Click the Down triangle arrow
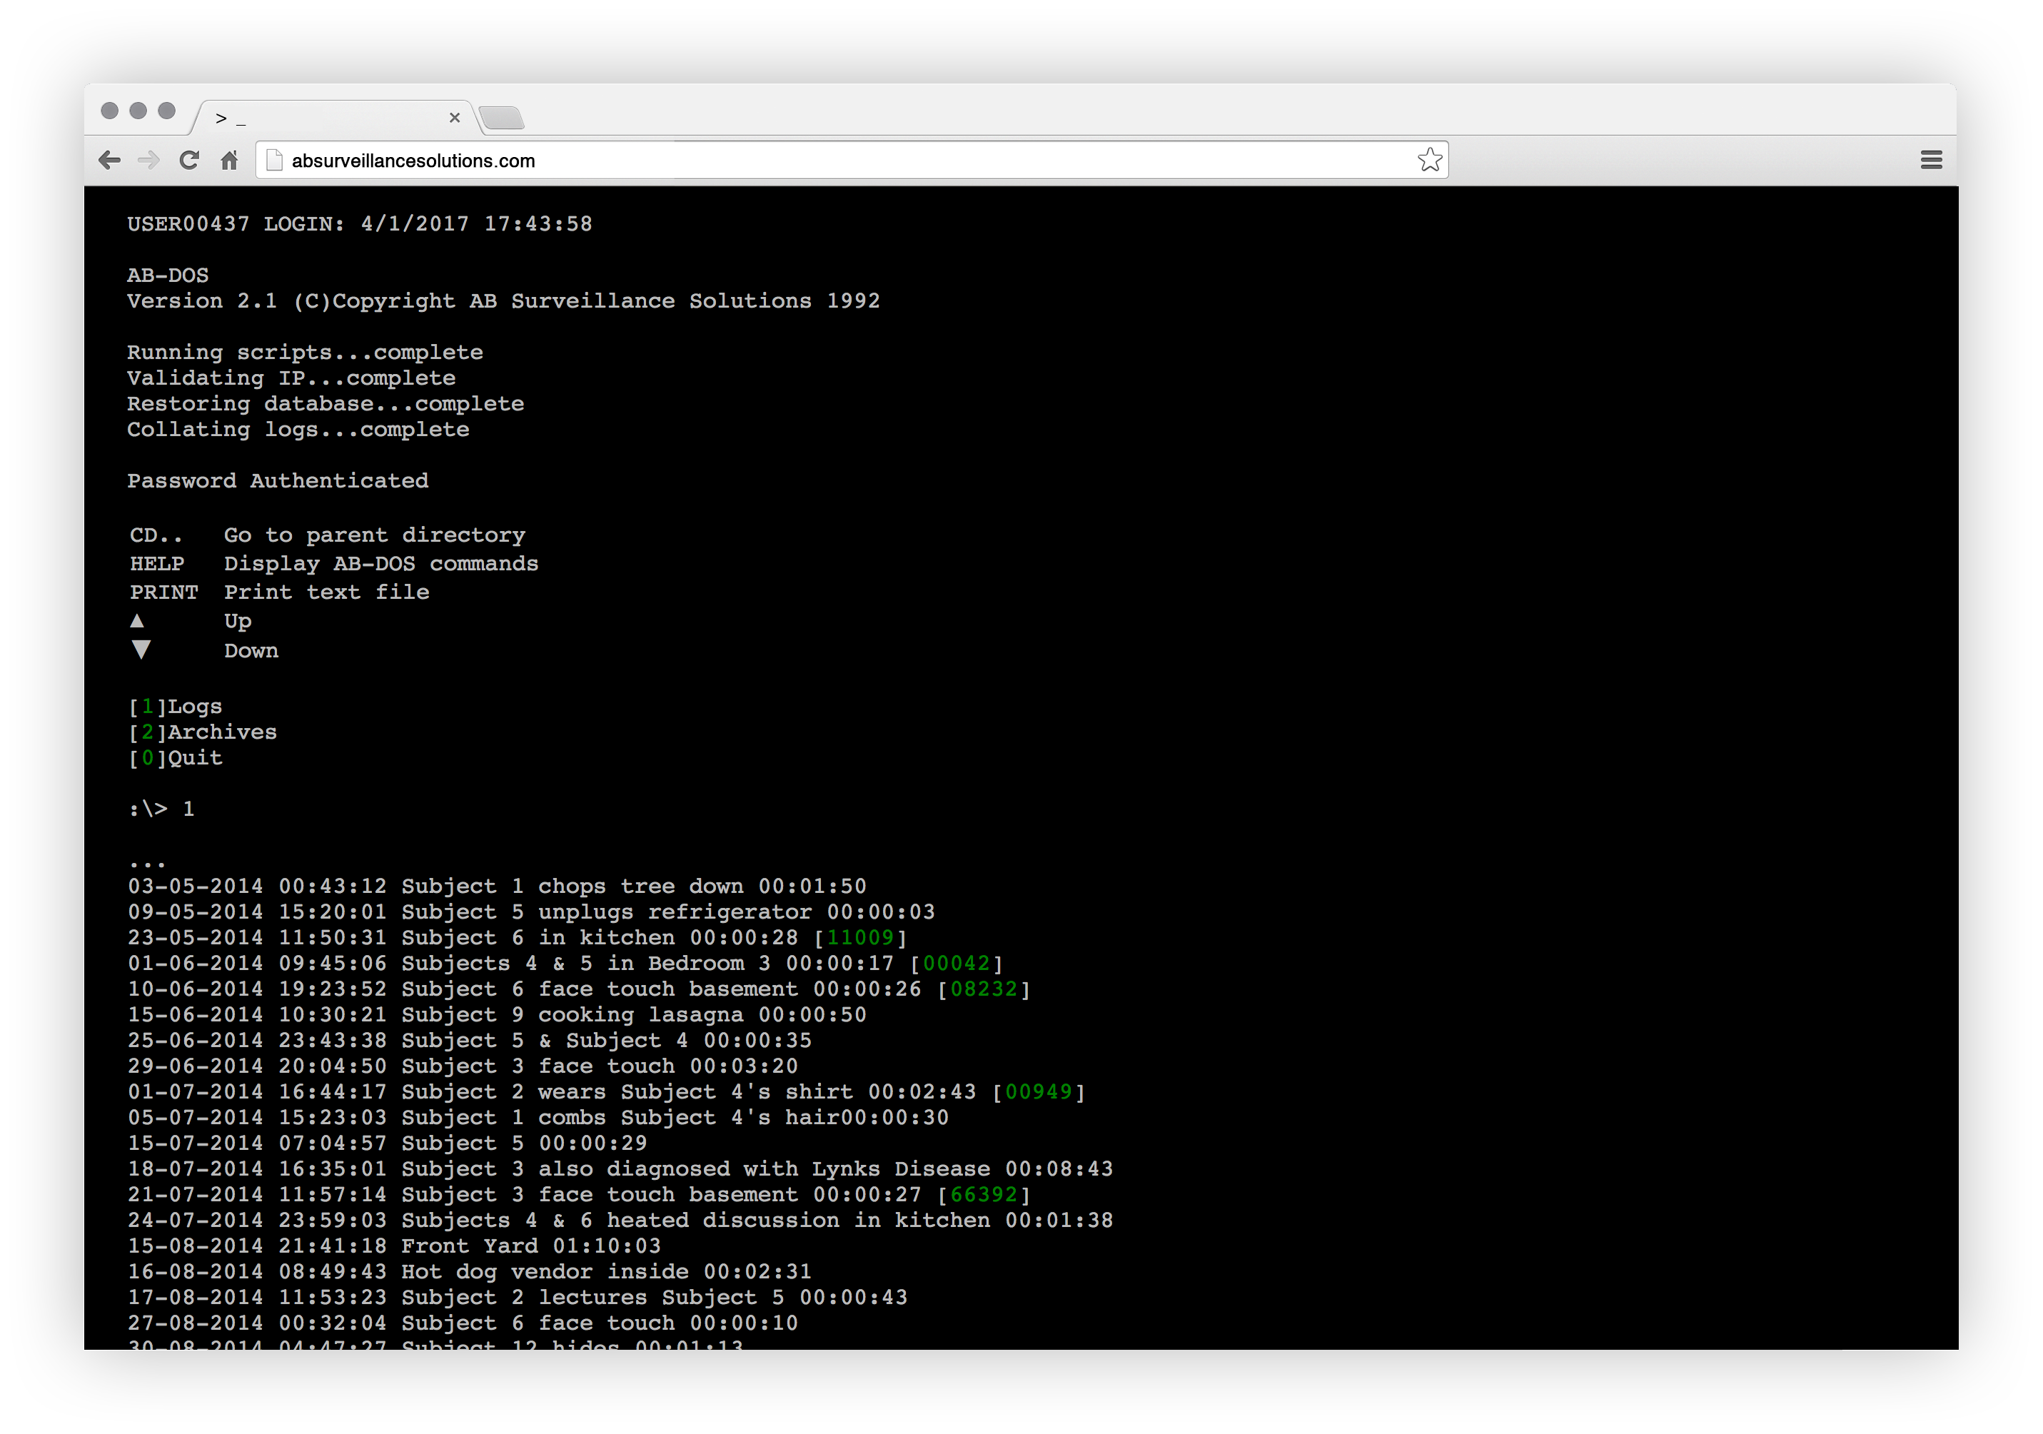The height and width of the screenshot is (1434, 2043). (141, 650)
